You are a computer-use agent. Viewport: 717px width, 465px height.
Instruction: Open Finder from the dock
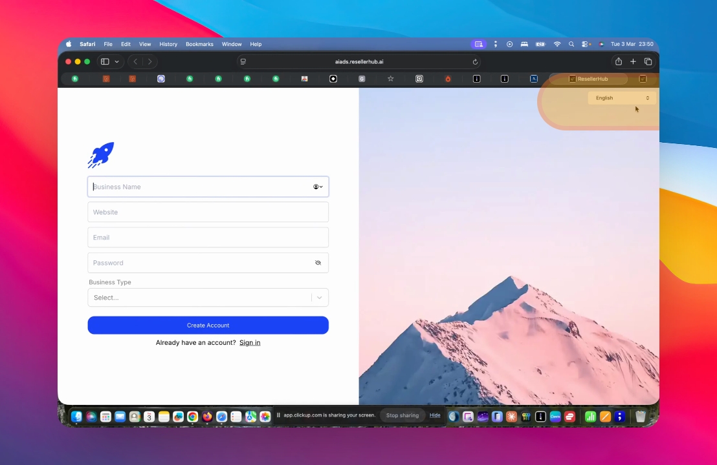click(76, 417)
